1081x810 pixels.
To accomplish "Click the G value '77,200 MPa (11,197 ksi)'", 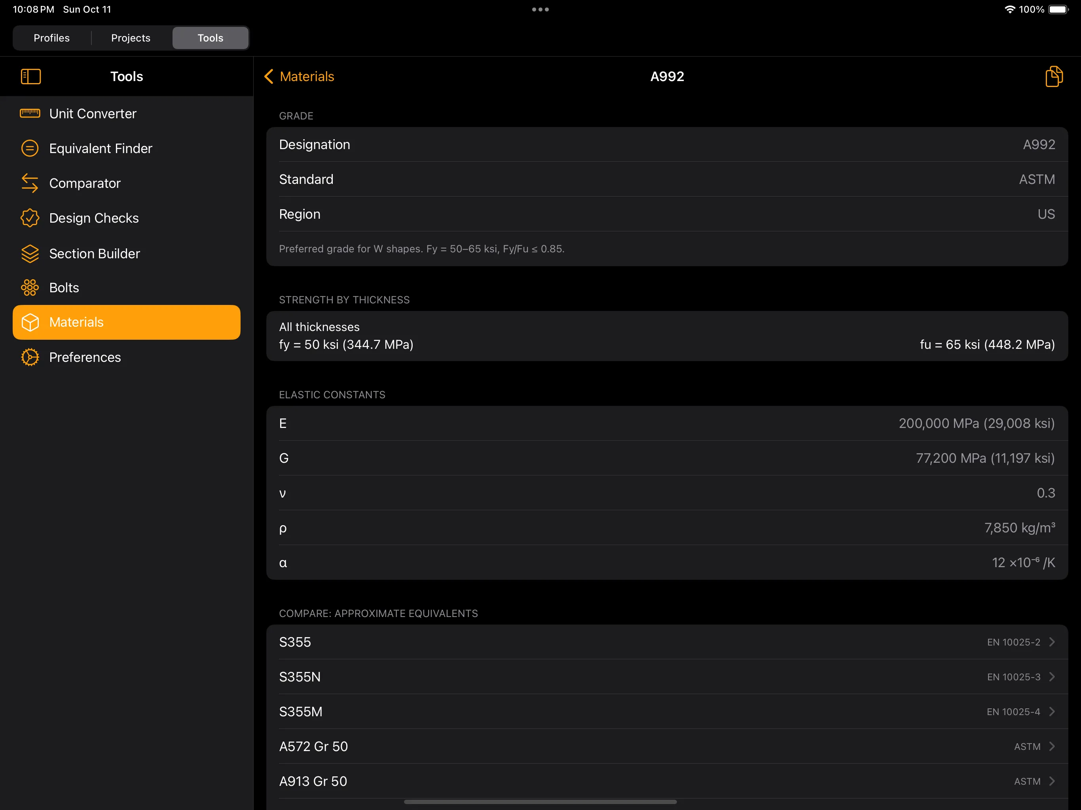I will point(985,458).
